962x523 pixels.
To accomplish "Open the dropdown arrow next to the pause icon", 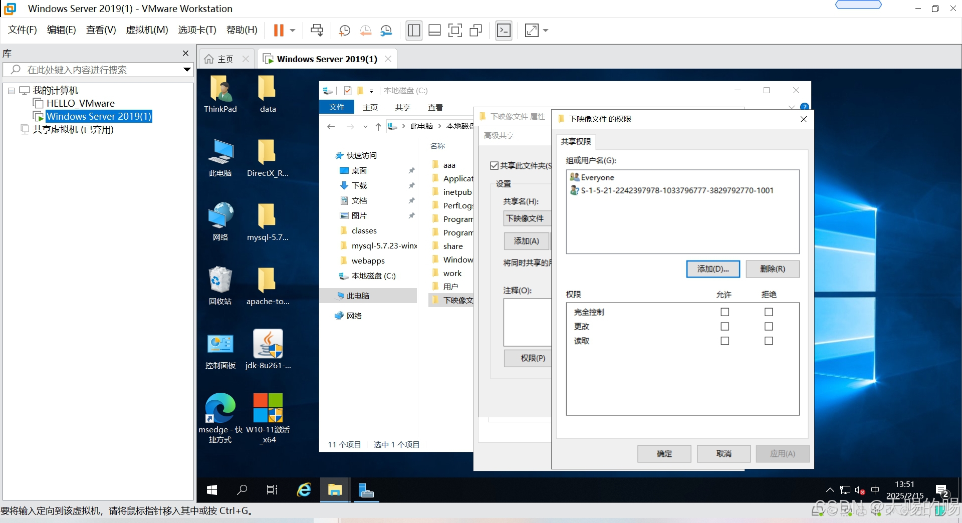I will pos(293,31).
